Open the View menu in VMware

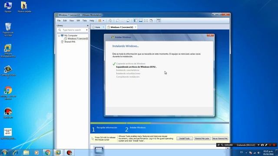pyautogui.click(x=71, y=21)
